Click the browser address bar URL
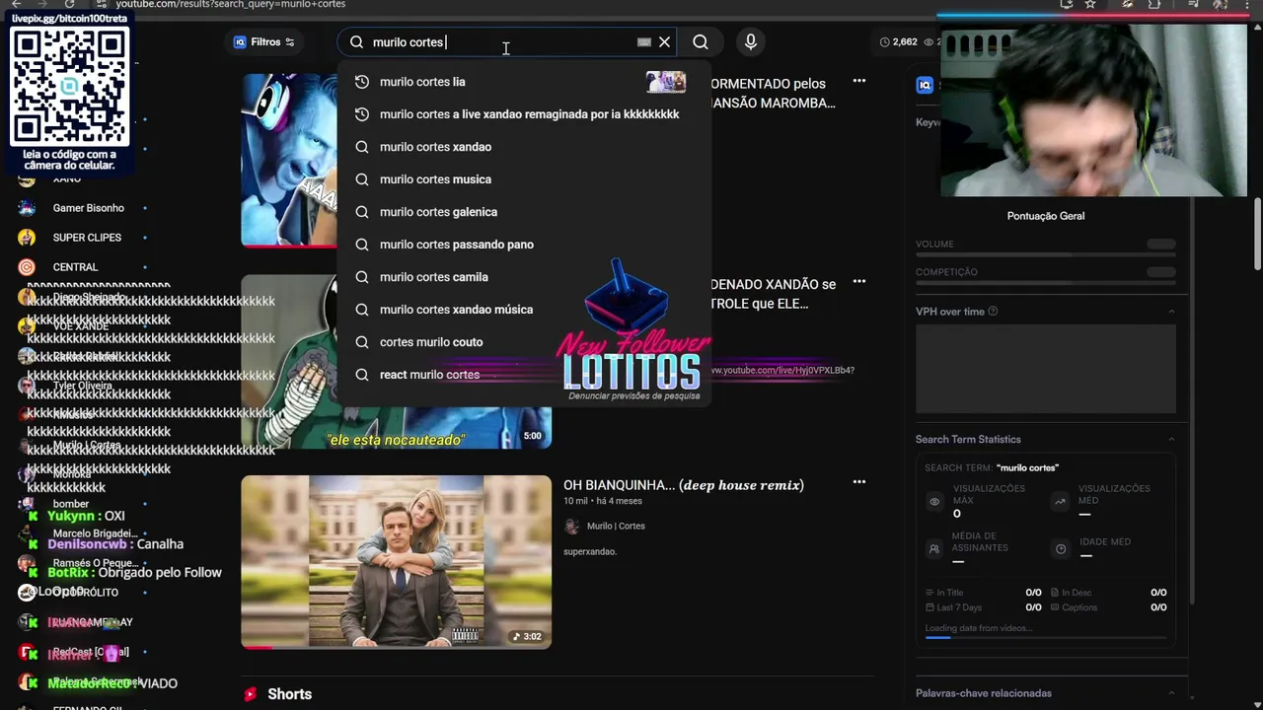The height and width of the screenshot is (710, 1263). coord(231,4)
